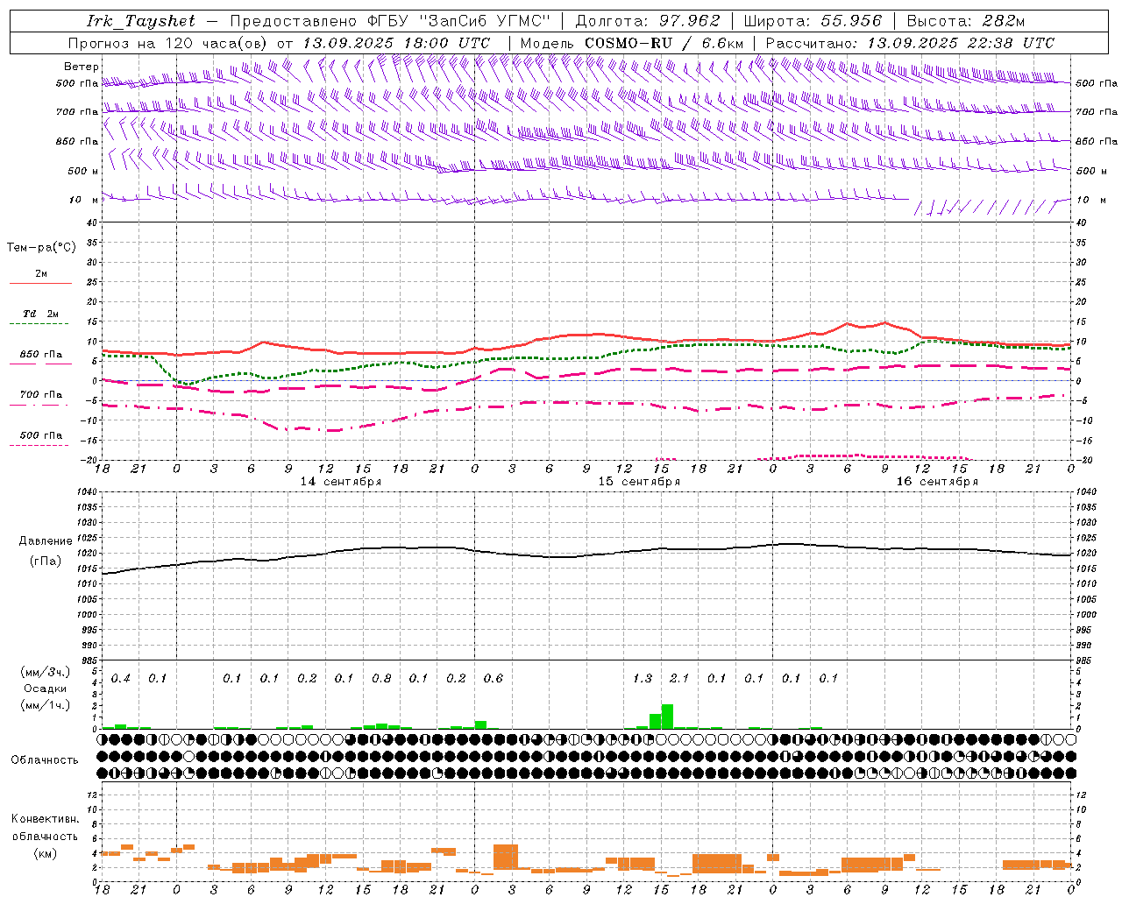Click the 'Тем-ра(°C)' axis title
Screen dimensions: 1122x897
(41, 248)
